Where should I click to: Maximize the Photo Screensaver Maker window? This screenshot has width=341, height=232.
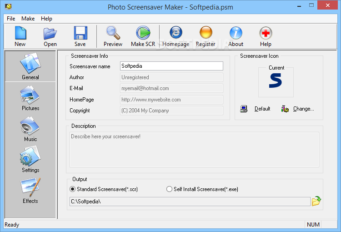(311, 5)
